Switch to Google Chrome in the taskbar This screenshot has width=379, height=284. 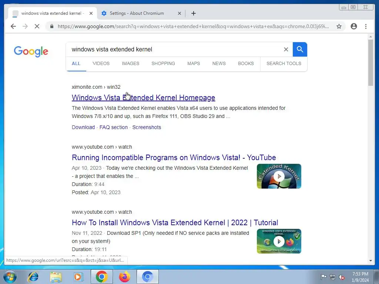102,277
